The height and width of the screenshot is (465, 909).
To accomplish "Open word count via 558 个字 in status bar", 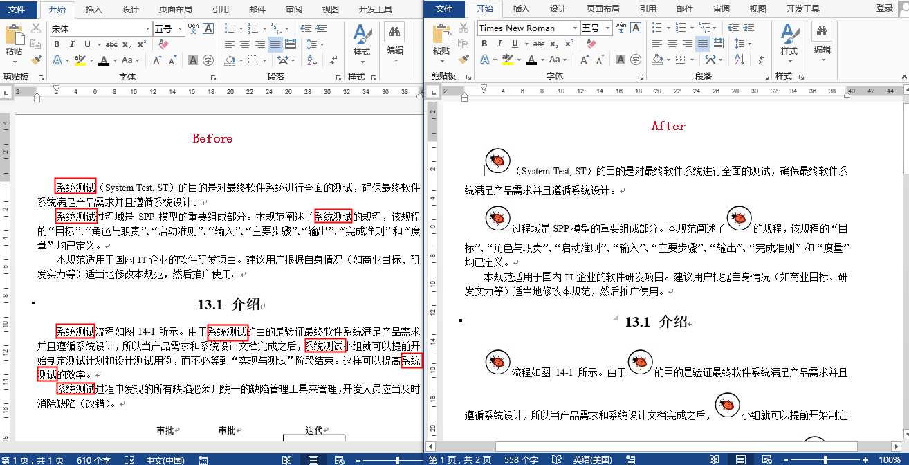I will tap(522, 458).
